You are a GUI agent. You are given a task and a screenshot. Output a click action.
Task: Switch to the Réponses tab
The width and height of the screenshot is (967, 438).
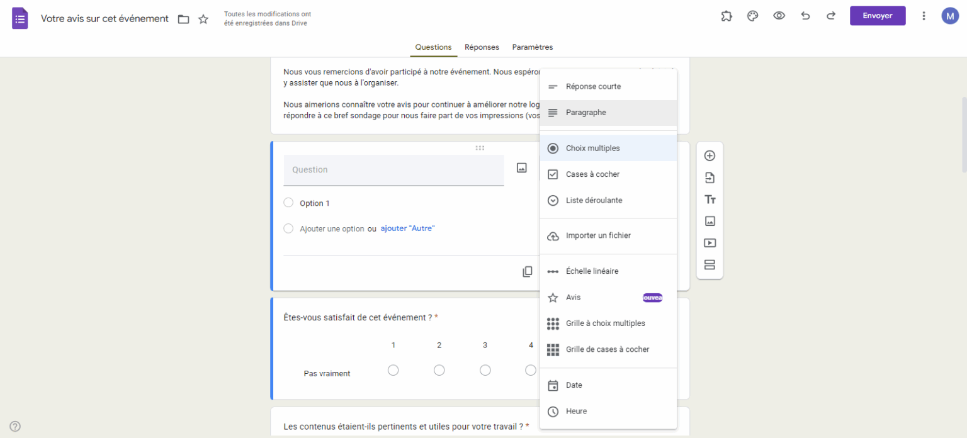point(482,47)
